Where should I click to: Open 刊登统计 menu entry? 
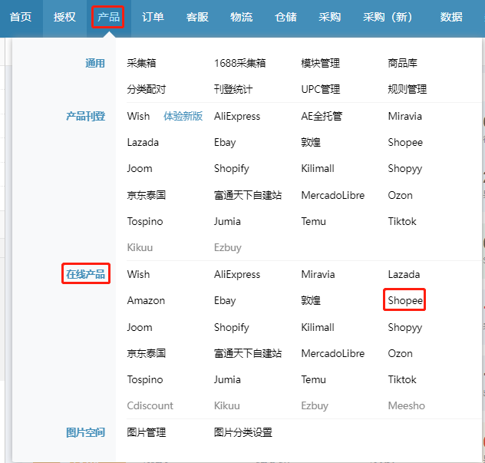click(x=233, y=89)
